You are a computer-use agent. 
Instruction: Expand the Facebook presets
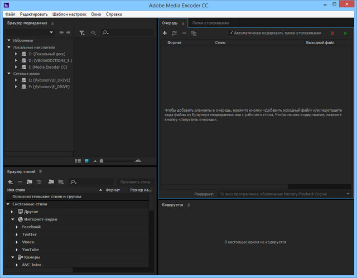click(17, 227)
